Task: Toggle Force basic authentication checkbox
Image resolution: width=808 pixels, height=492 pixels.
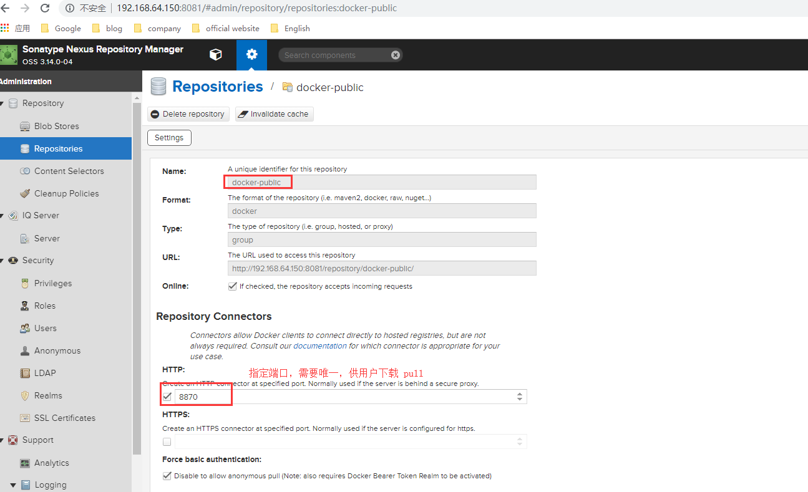Action: (167, 476)
